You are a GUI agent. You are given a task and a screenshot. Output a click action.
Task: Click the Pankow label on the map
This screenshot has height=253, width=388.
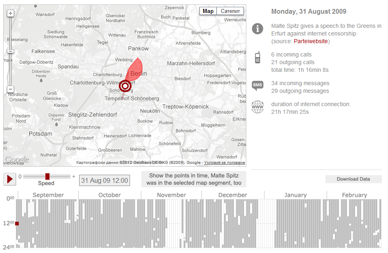tap(138, 48)
